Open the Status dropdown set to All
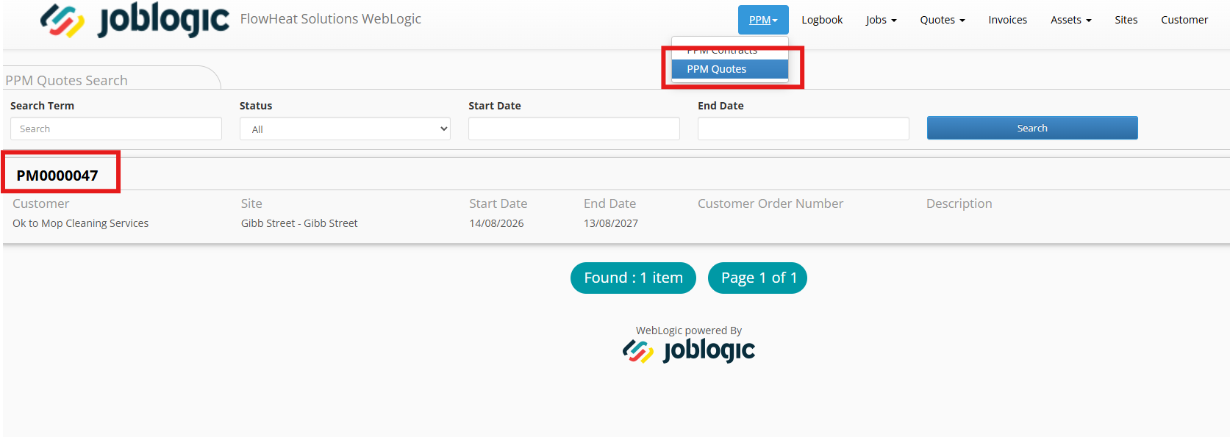 click(345, 129)
